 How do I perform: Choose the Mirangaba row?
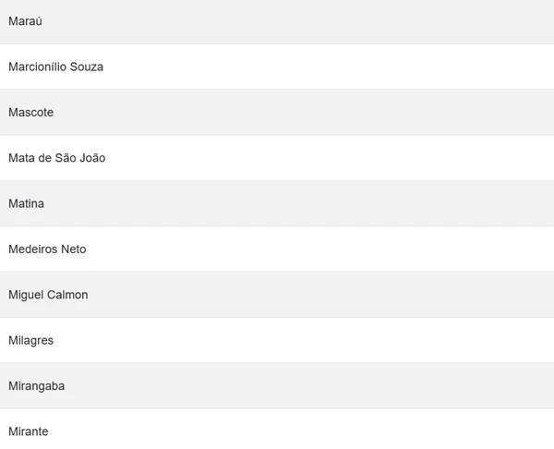tap(277, 385)
